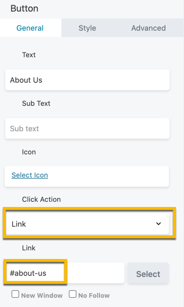Click the 'About Us' text field
This screenshot has height=307, width=184.
click(x=87, y=80)
